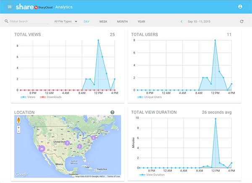The image size is (252, 183).
Task: Open the hamburger navigation menu
Action: 9,7
